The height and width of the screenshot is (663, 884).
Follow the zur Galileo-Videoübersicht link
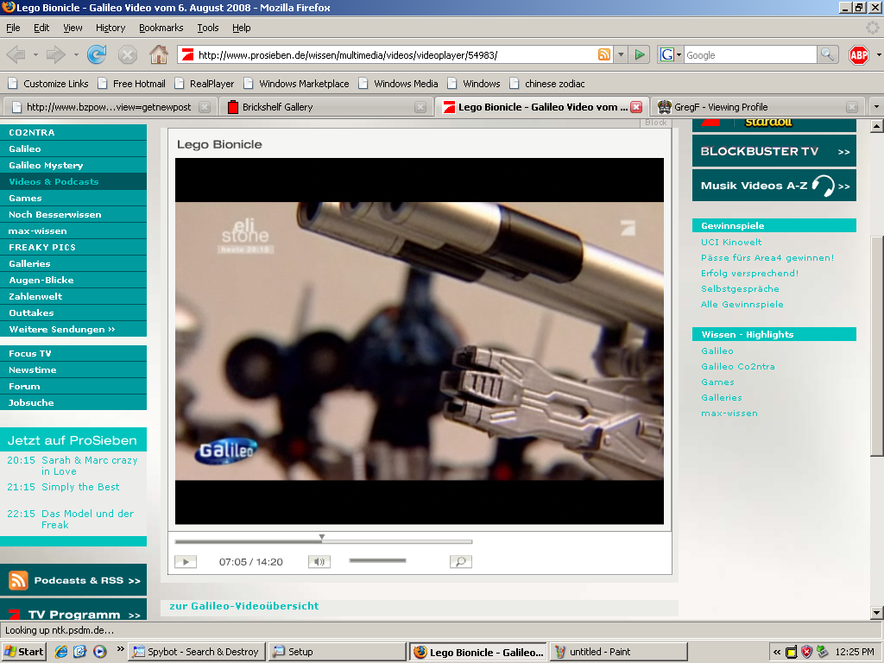point(244,606)
